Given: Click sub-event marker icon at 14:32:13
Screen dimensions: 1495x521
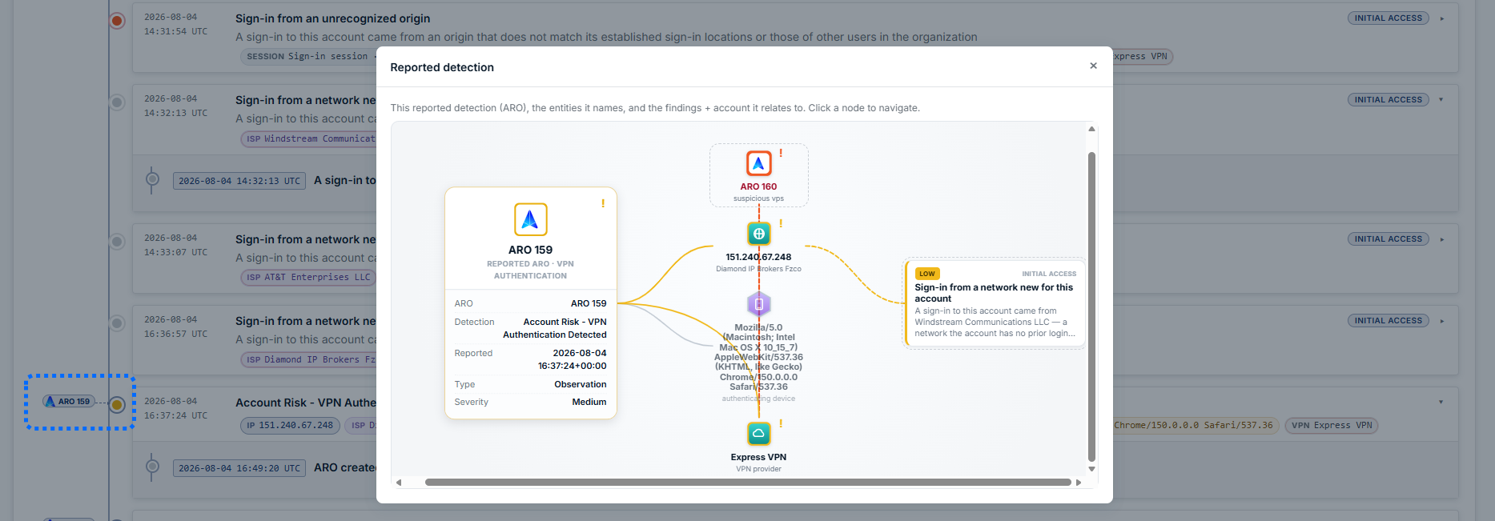Looking at the screenshot, I should [152, 180].
